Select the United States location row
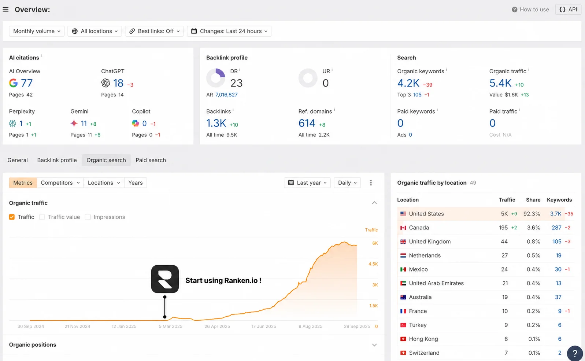Viewport: 585px width, 361px height. coord(486,214)
